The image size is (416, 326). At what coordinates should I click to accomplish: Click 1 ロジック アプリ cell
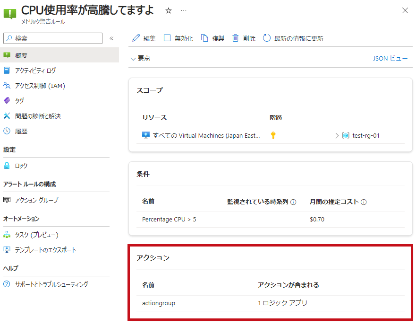pyautogui.click(x=282, y=303)
